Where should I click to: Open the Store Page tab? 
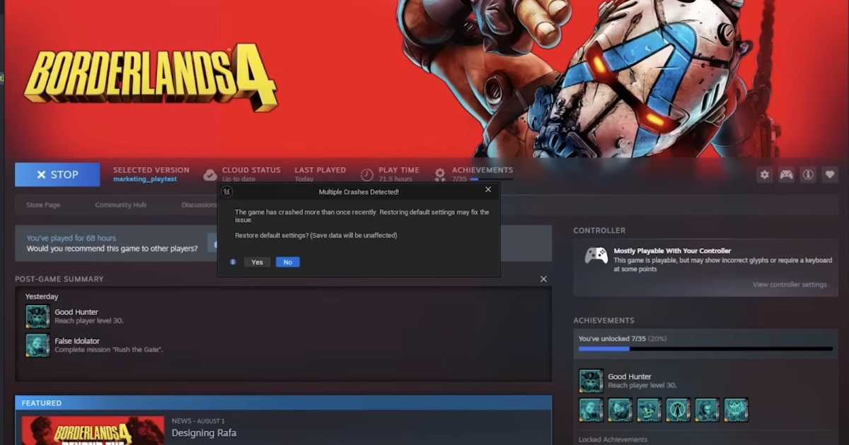43,205
